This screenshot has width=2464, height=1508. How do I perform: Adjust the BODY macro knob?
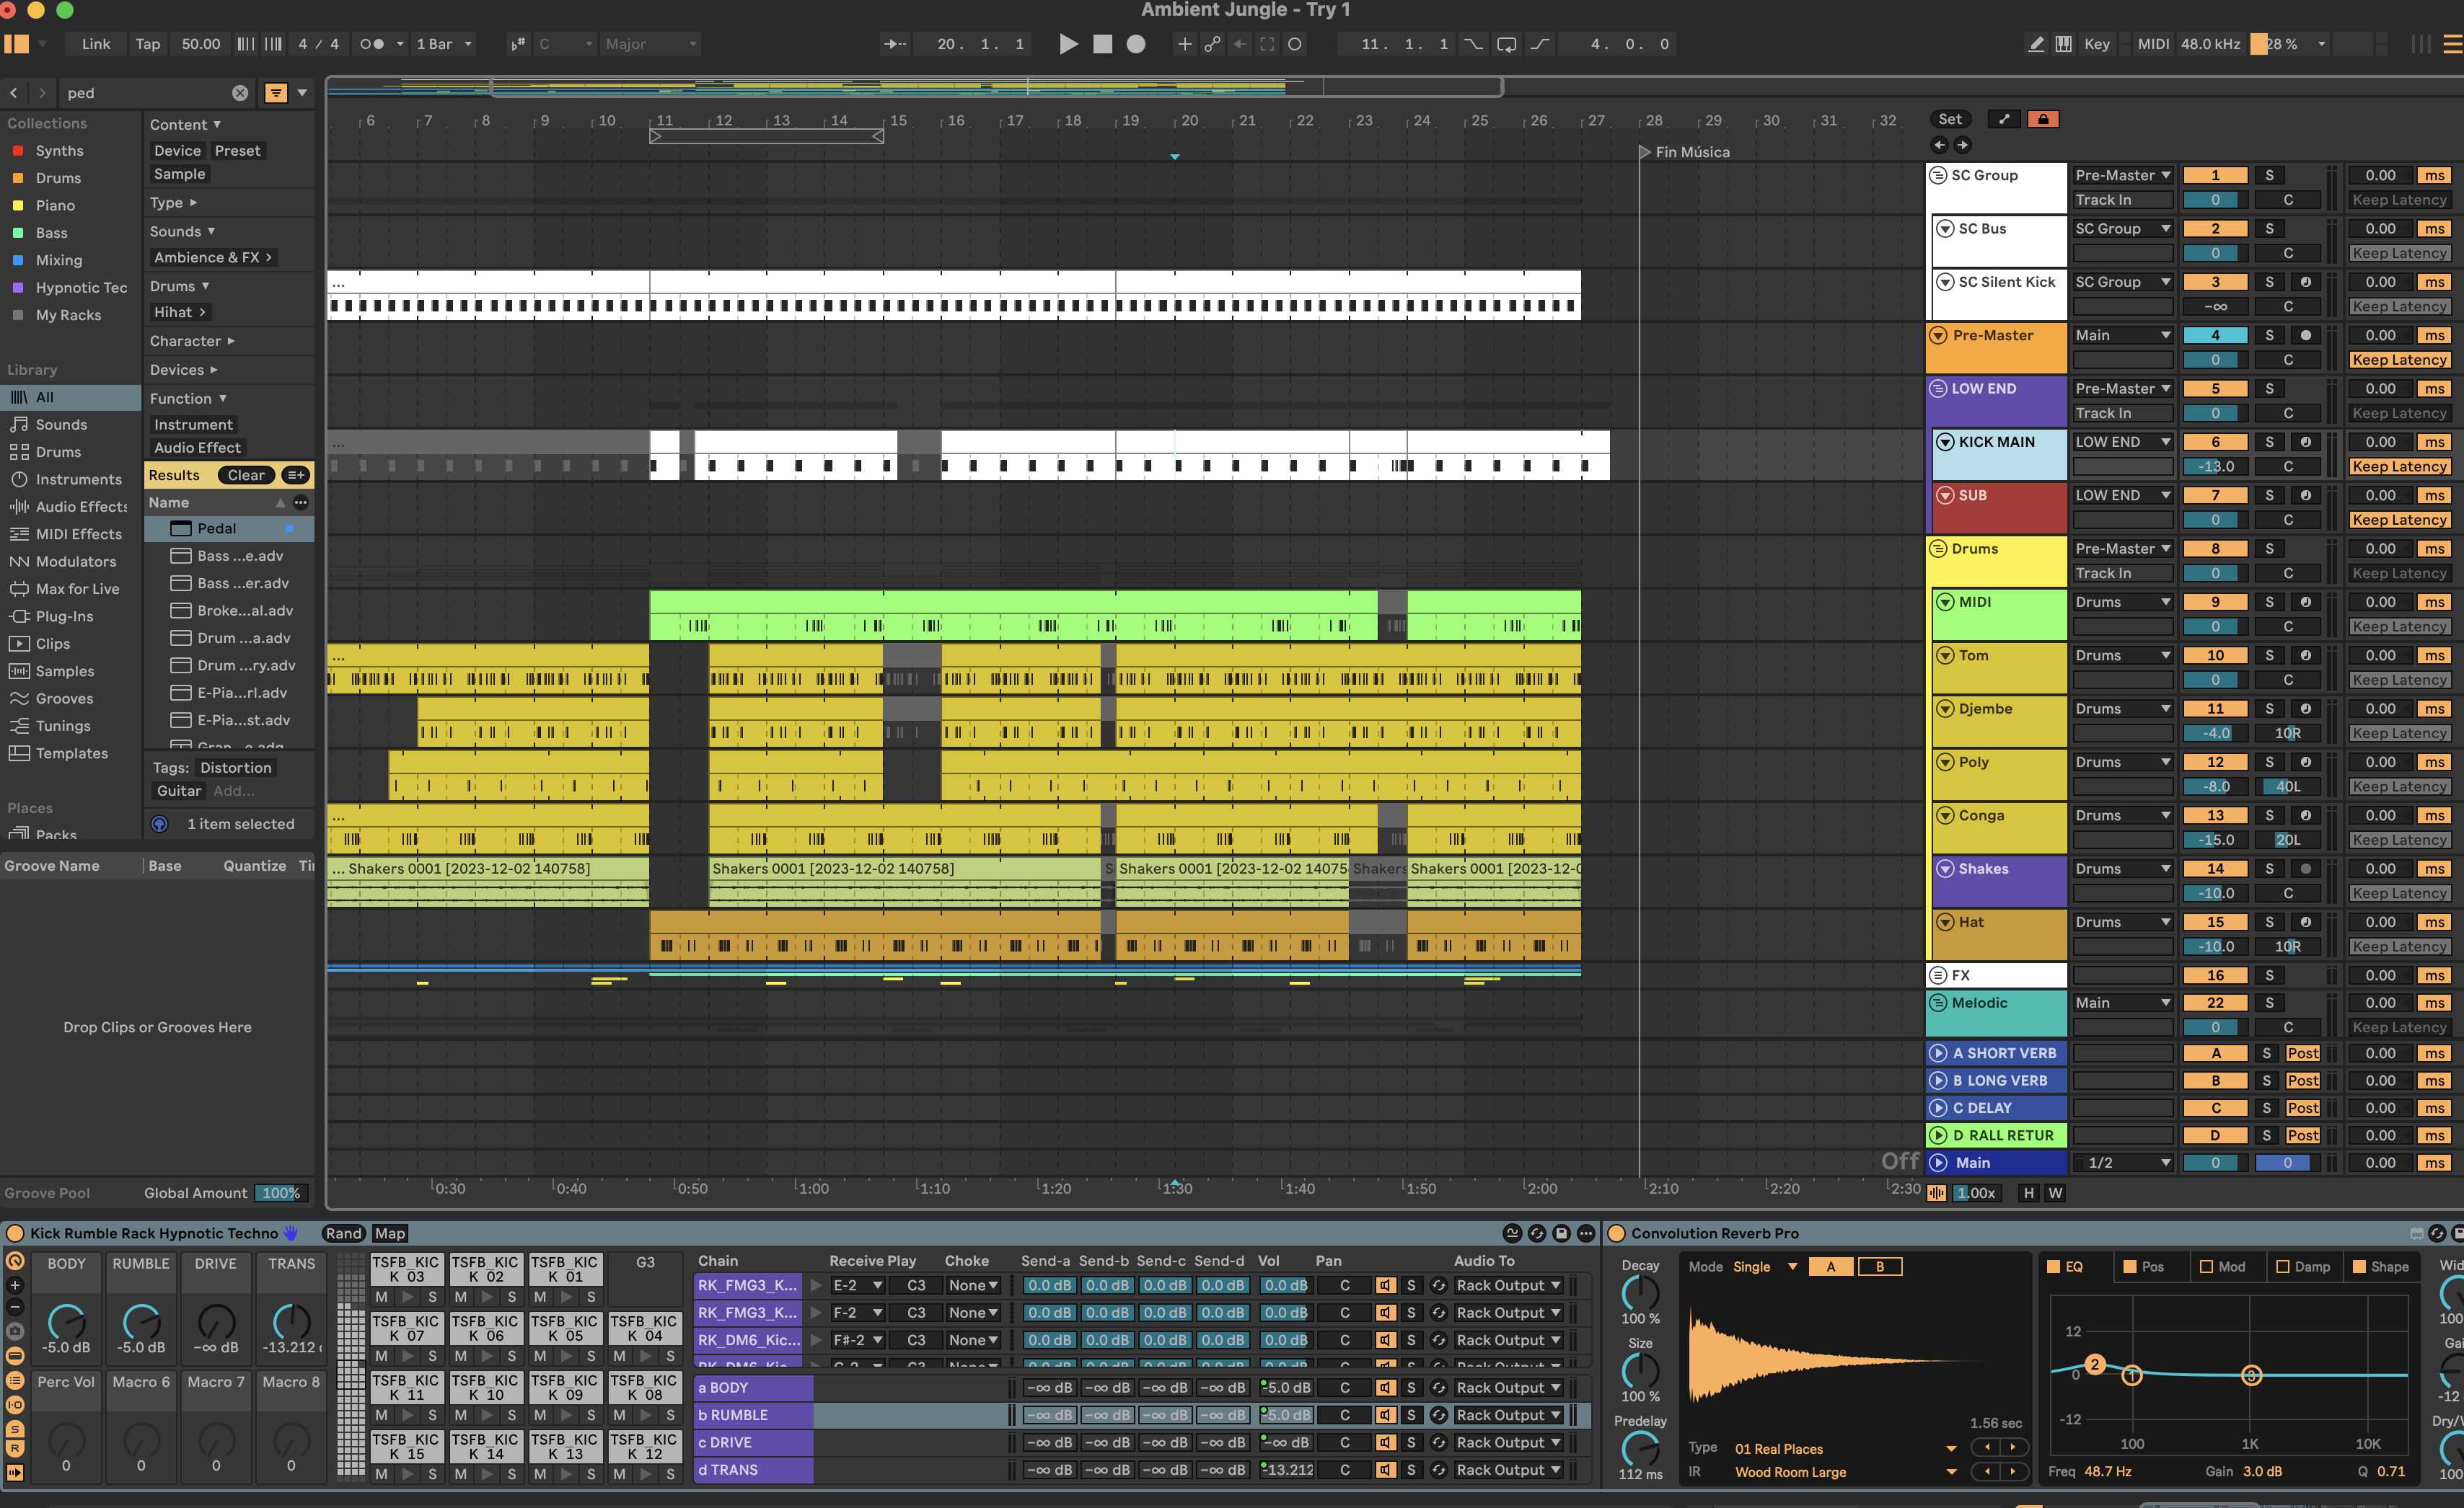[x=66, y=1321]
